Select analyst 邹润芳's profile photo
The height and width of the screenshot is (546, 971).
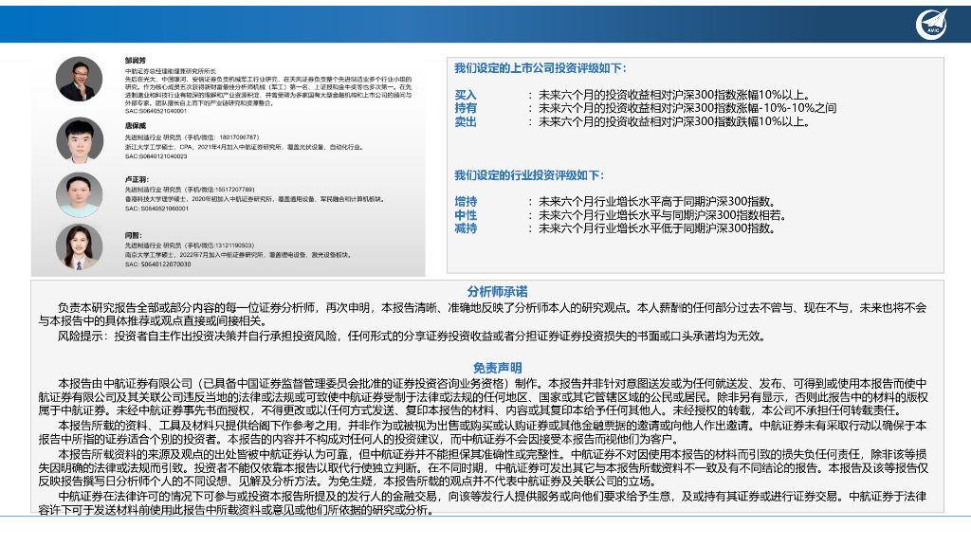[x=78, y=81]
